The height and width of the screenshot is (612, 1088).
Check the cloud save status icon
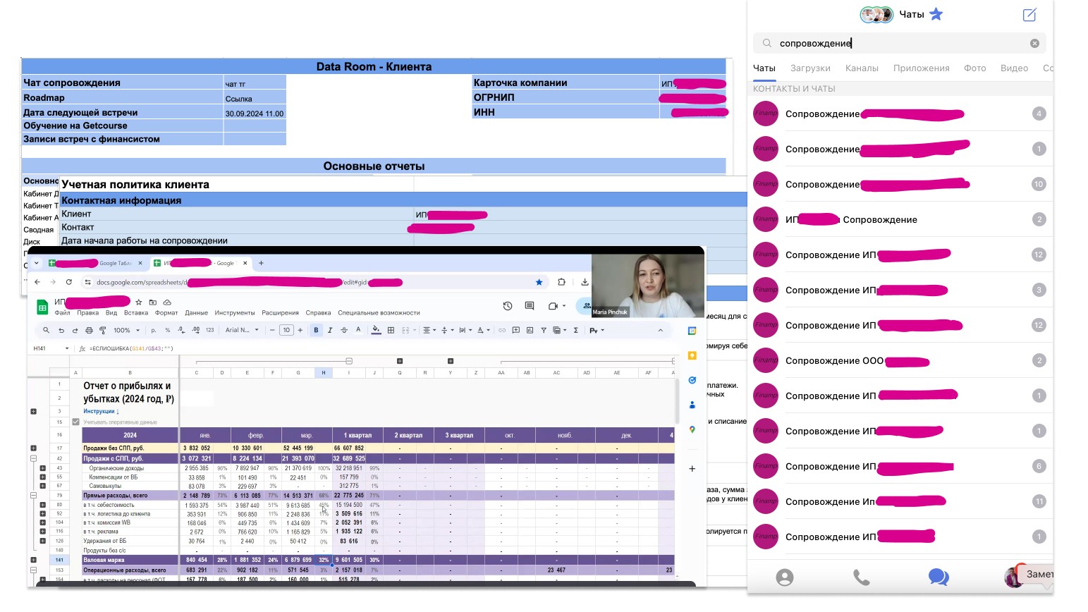click(x=167, y=302)
